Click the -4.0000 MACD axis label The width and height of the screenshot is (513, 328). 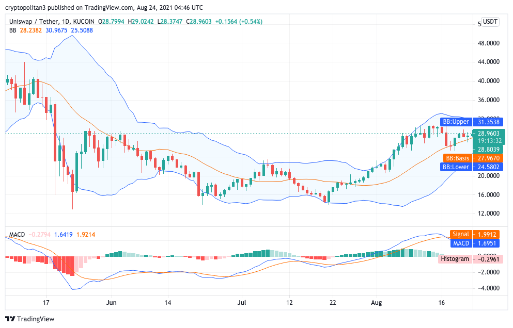coord(488,288)
